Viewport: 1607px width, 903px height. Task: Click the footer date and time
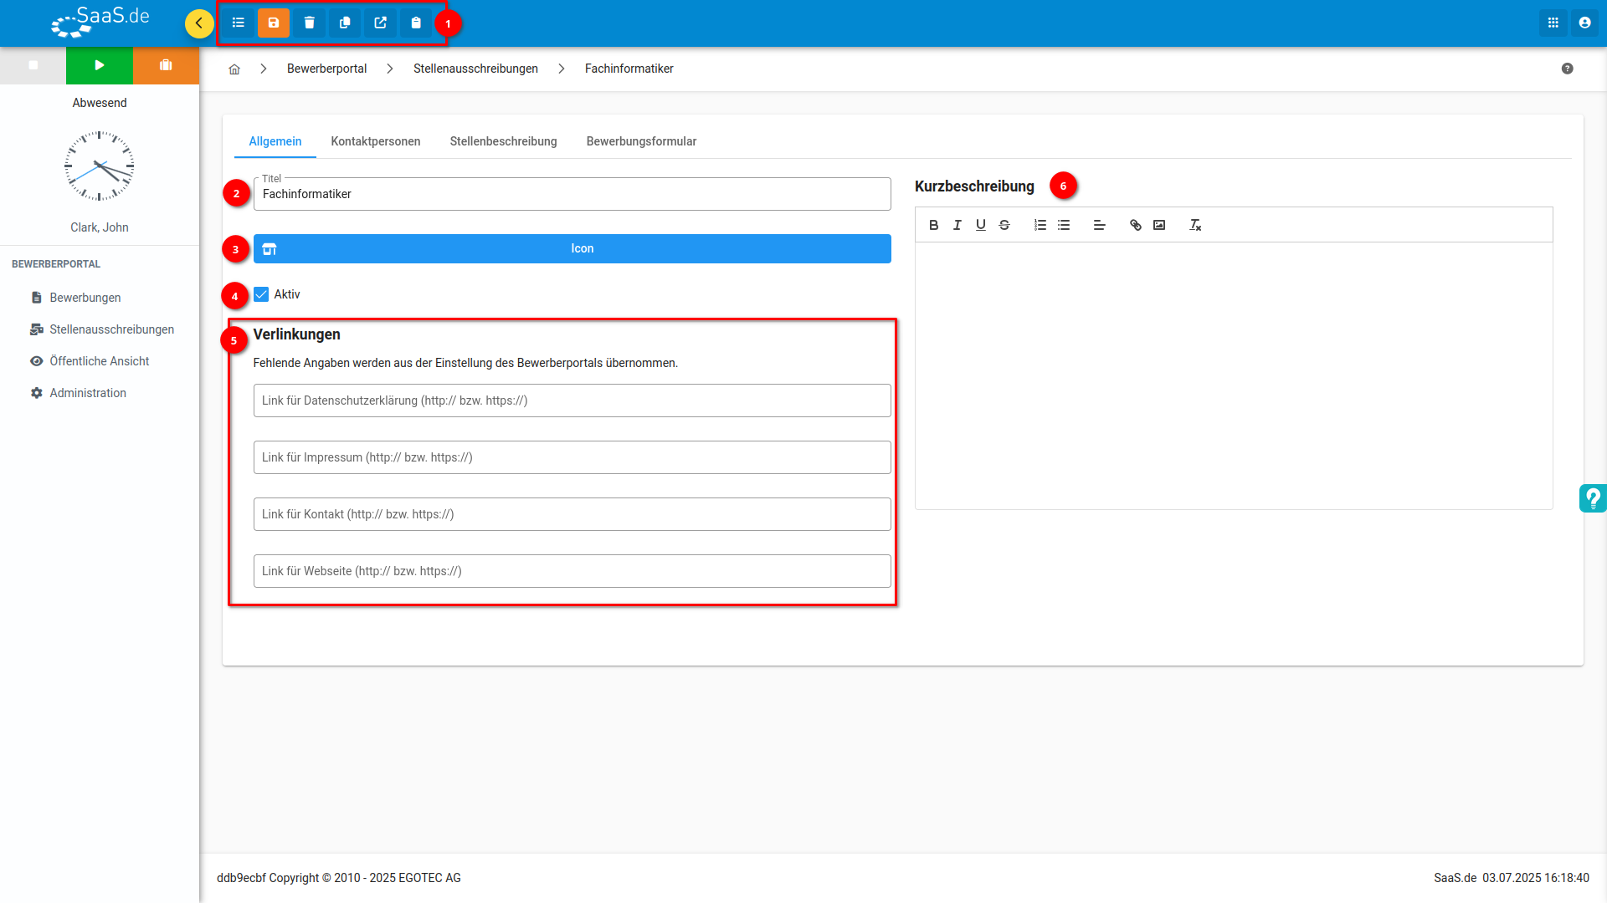coord(1536,878)
